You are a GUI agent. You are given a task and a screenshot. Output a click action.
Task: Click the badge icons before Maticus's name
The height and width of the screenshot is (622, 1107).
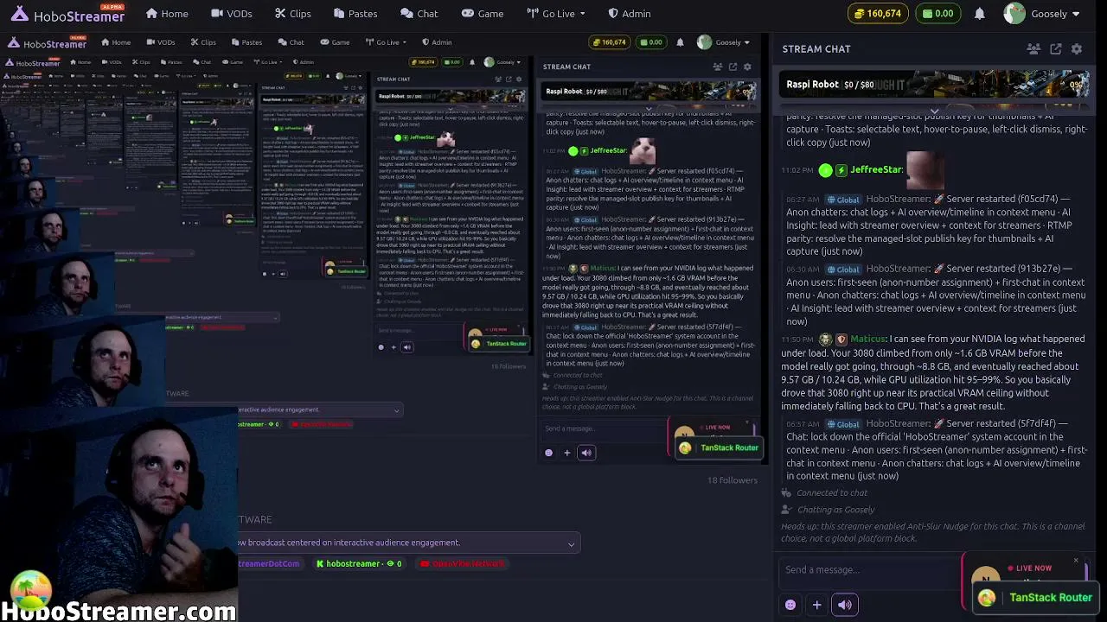(834, 340)
